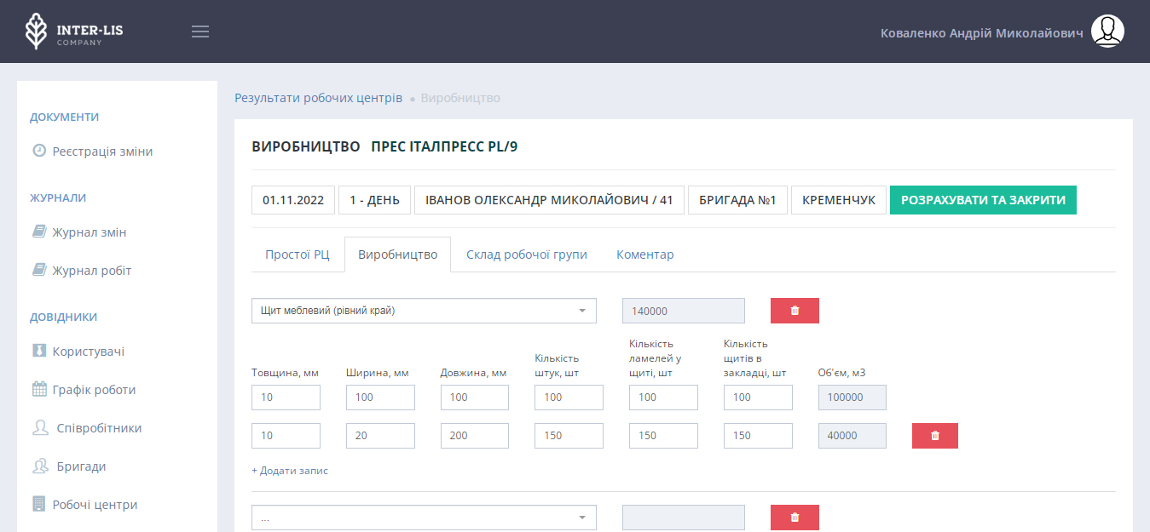Image resolution: width=1150 pixels, height=532 pixels.
Task: Delete the second dimensions row
Action: pos(934,436)
